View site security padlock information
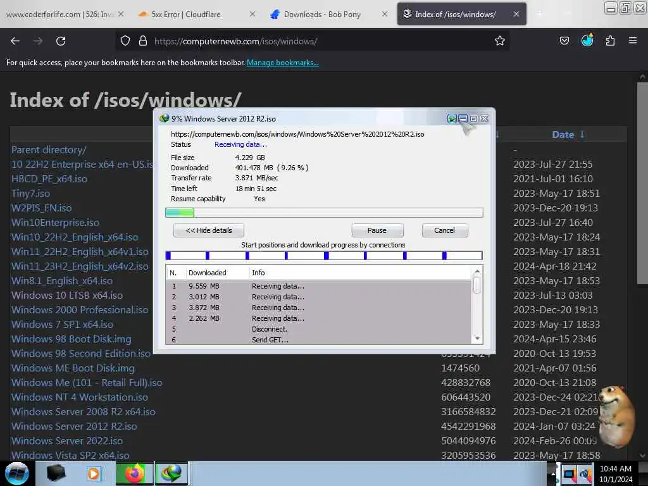 143,41
